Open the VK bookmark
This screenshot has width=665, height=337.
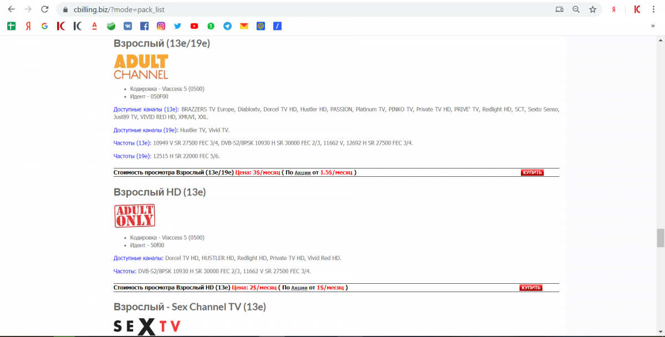(127, 26)
